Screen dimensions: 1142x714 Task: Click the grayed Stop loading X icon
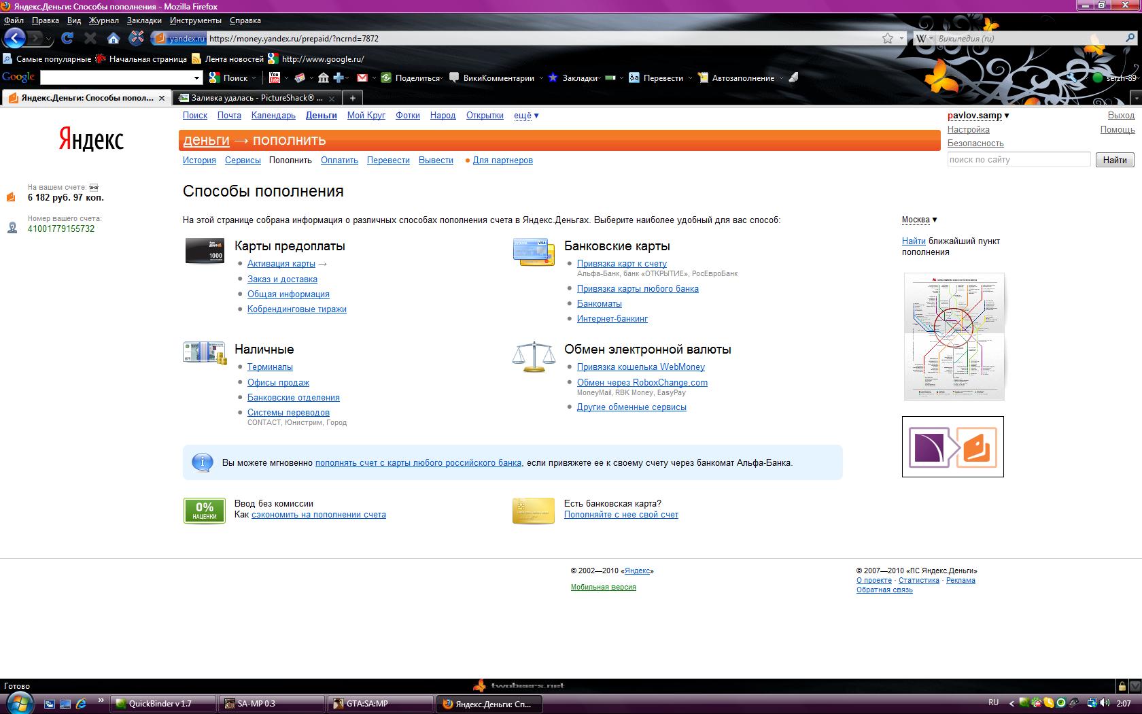90,38
